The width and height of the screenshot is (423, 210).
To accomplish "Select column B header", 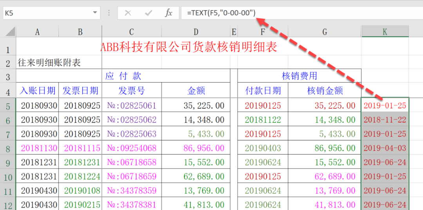I will 80,32.
